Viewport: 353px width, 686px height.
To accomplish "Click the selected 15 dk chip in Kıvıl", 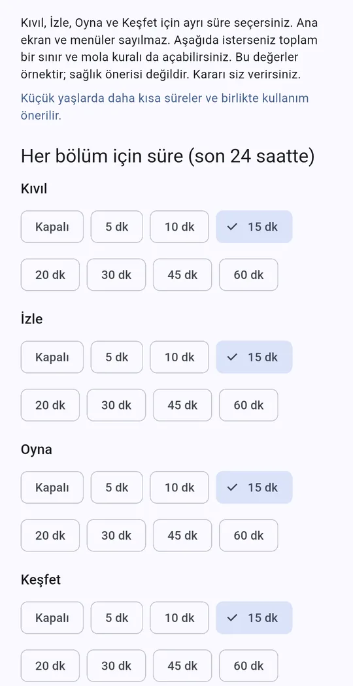I will point(254,227).
